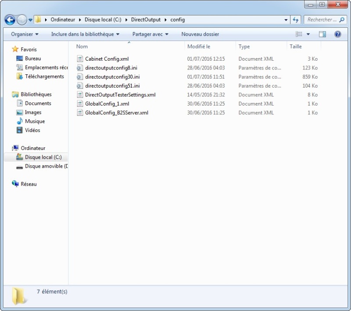Open help with the question mark icon

[337, 34]
